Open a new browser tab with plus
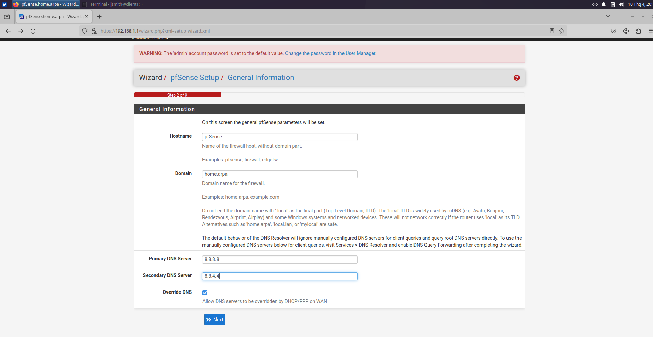Screen dimensions: 653x337 tap(99, 16)
